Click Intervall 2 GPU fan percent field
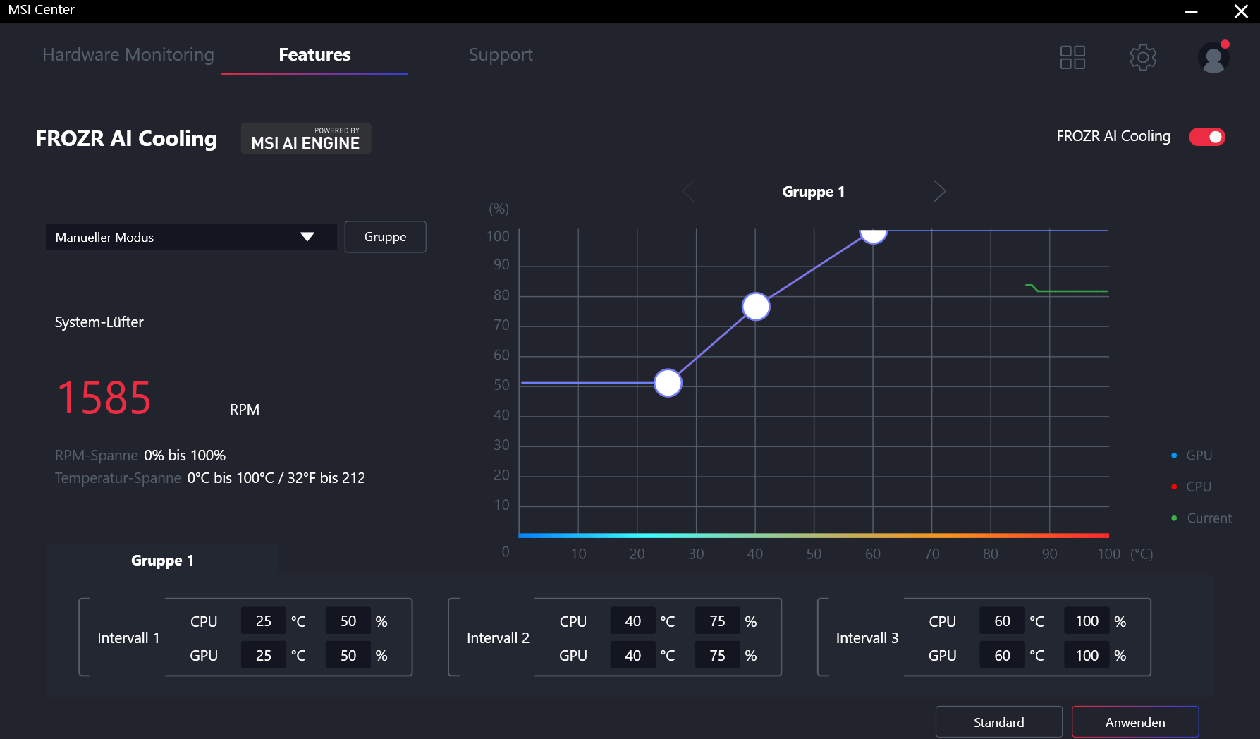This screenshot has width=1260, height=739. coord(718,656)
